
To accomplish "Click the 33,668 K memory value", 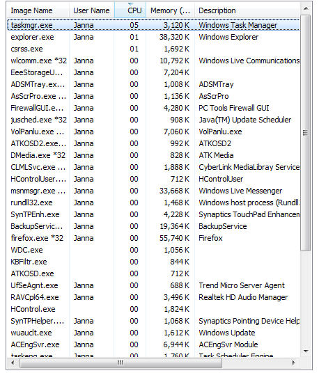I will [175, 191].
